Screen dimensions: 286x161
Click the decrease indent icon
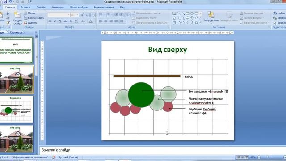(116, 15)
